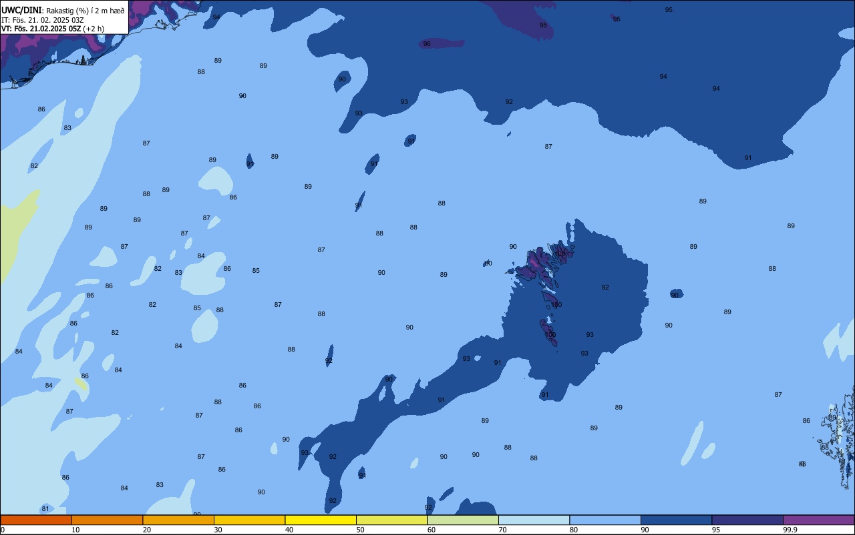This screenshot has height=535, width=855.
Task: Select the bright yellow 40–50 legend swatch
Action: pos(321,520)
